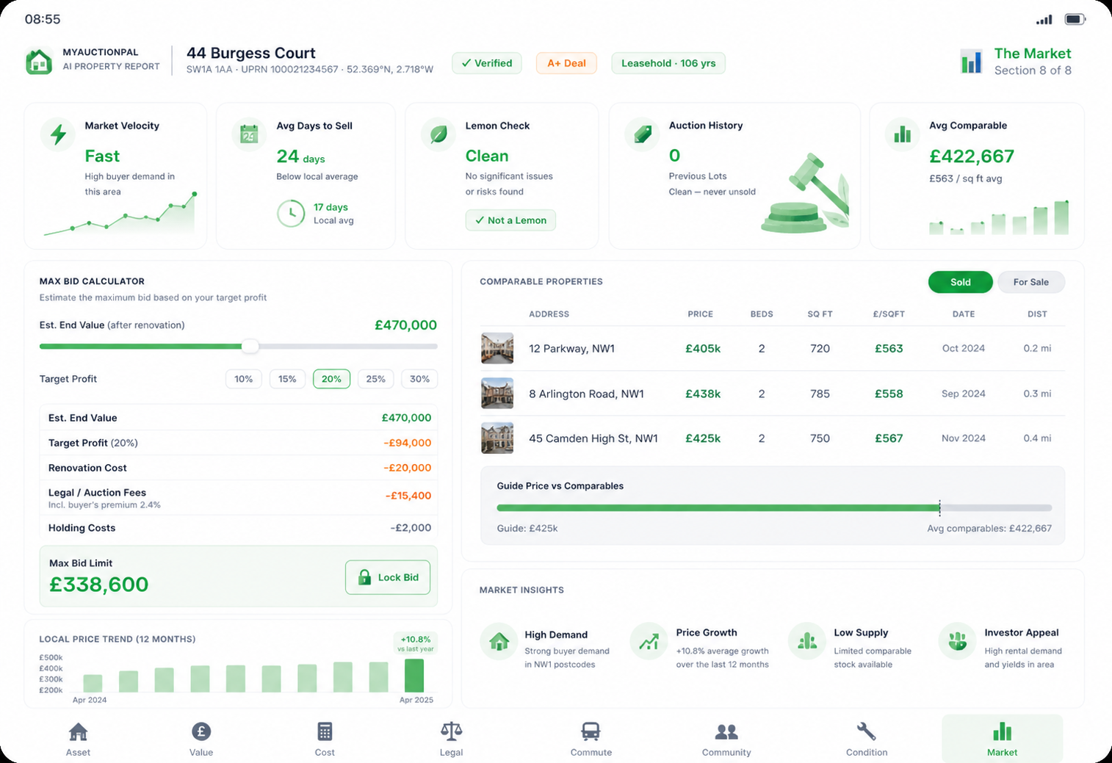
Task: Open the Community tab
Action: coord(726,739)
